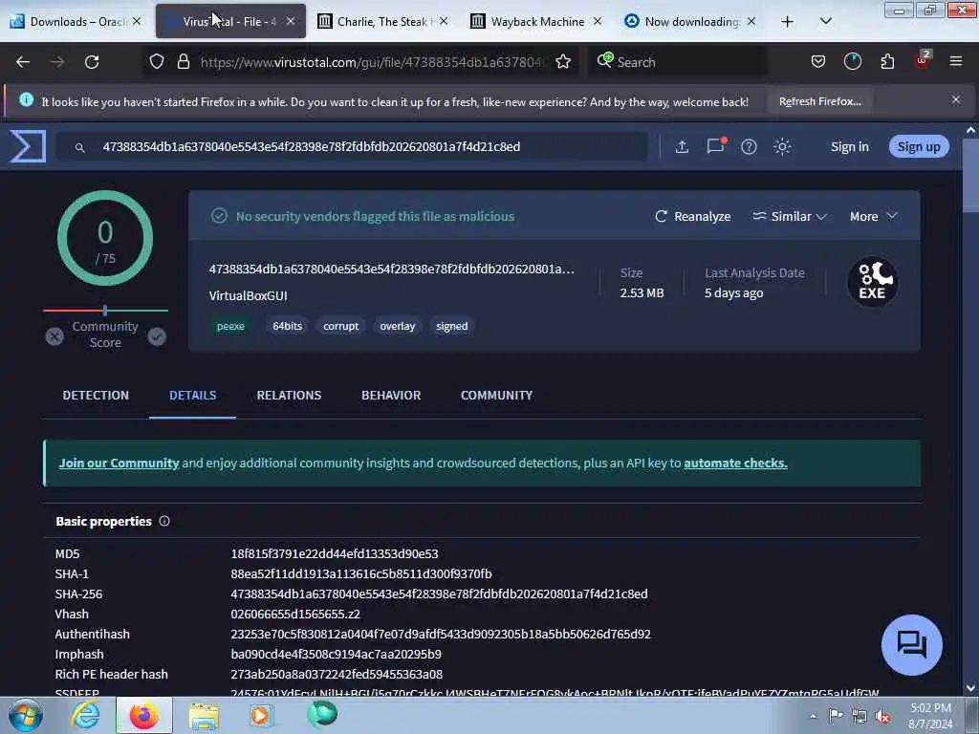Click the Reanalyze button
The height and width of the screenshot is (734, 979).
(x=692, y=216)
